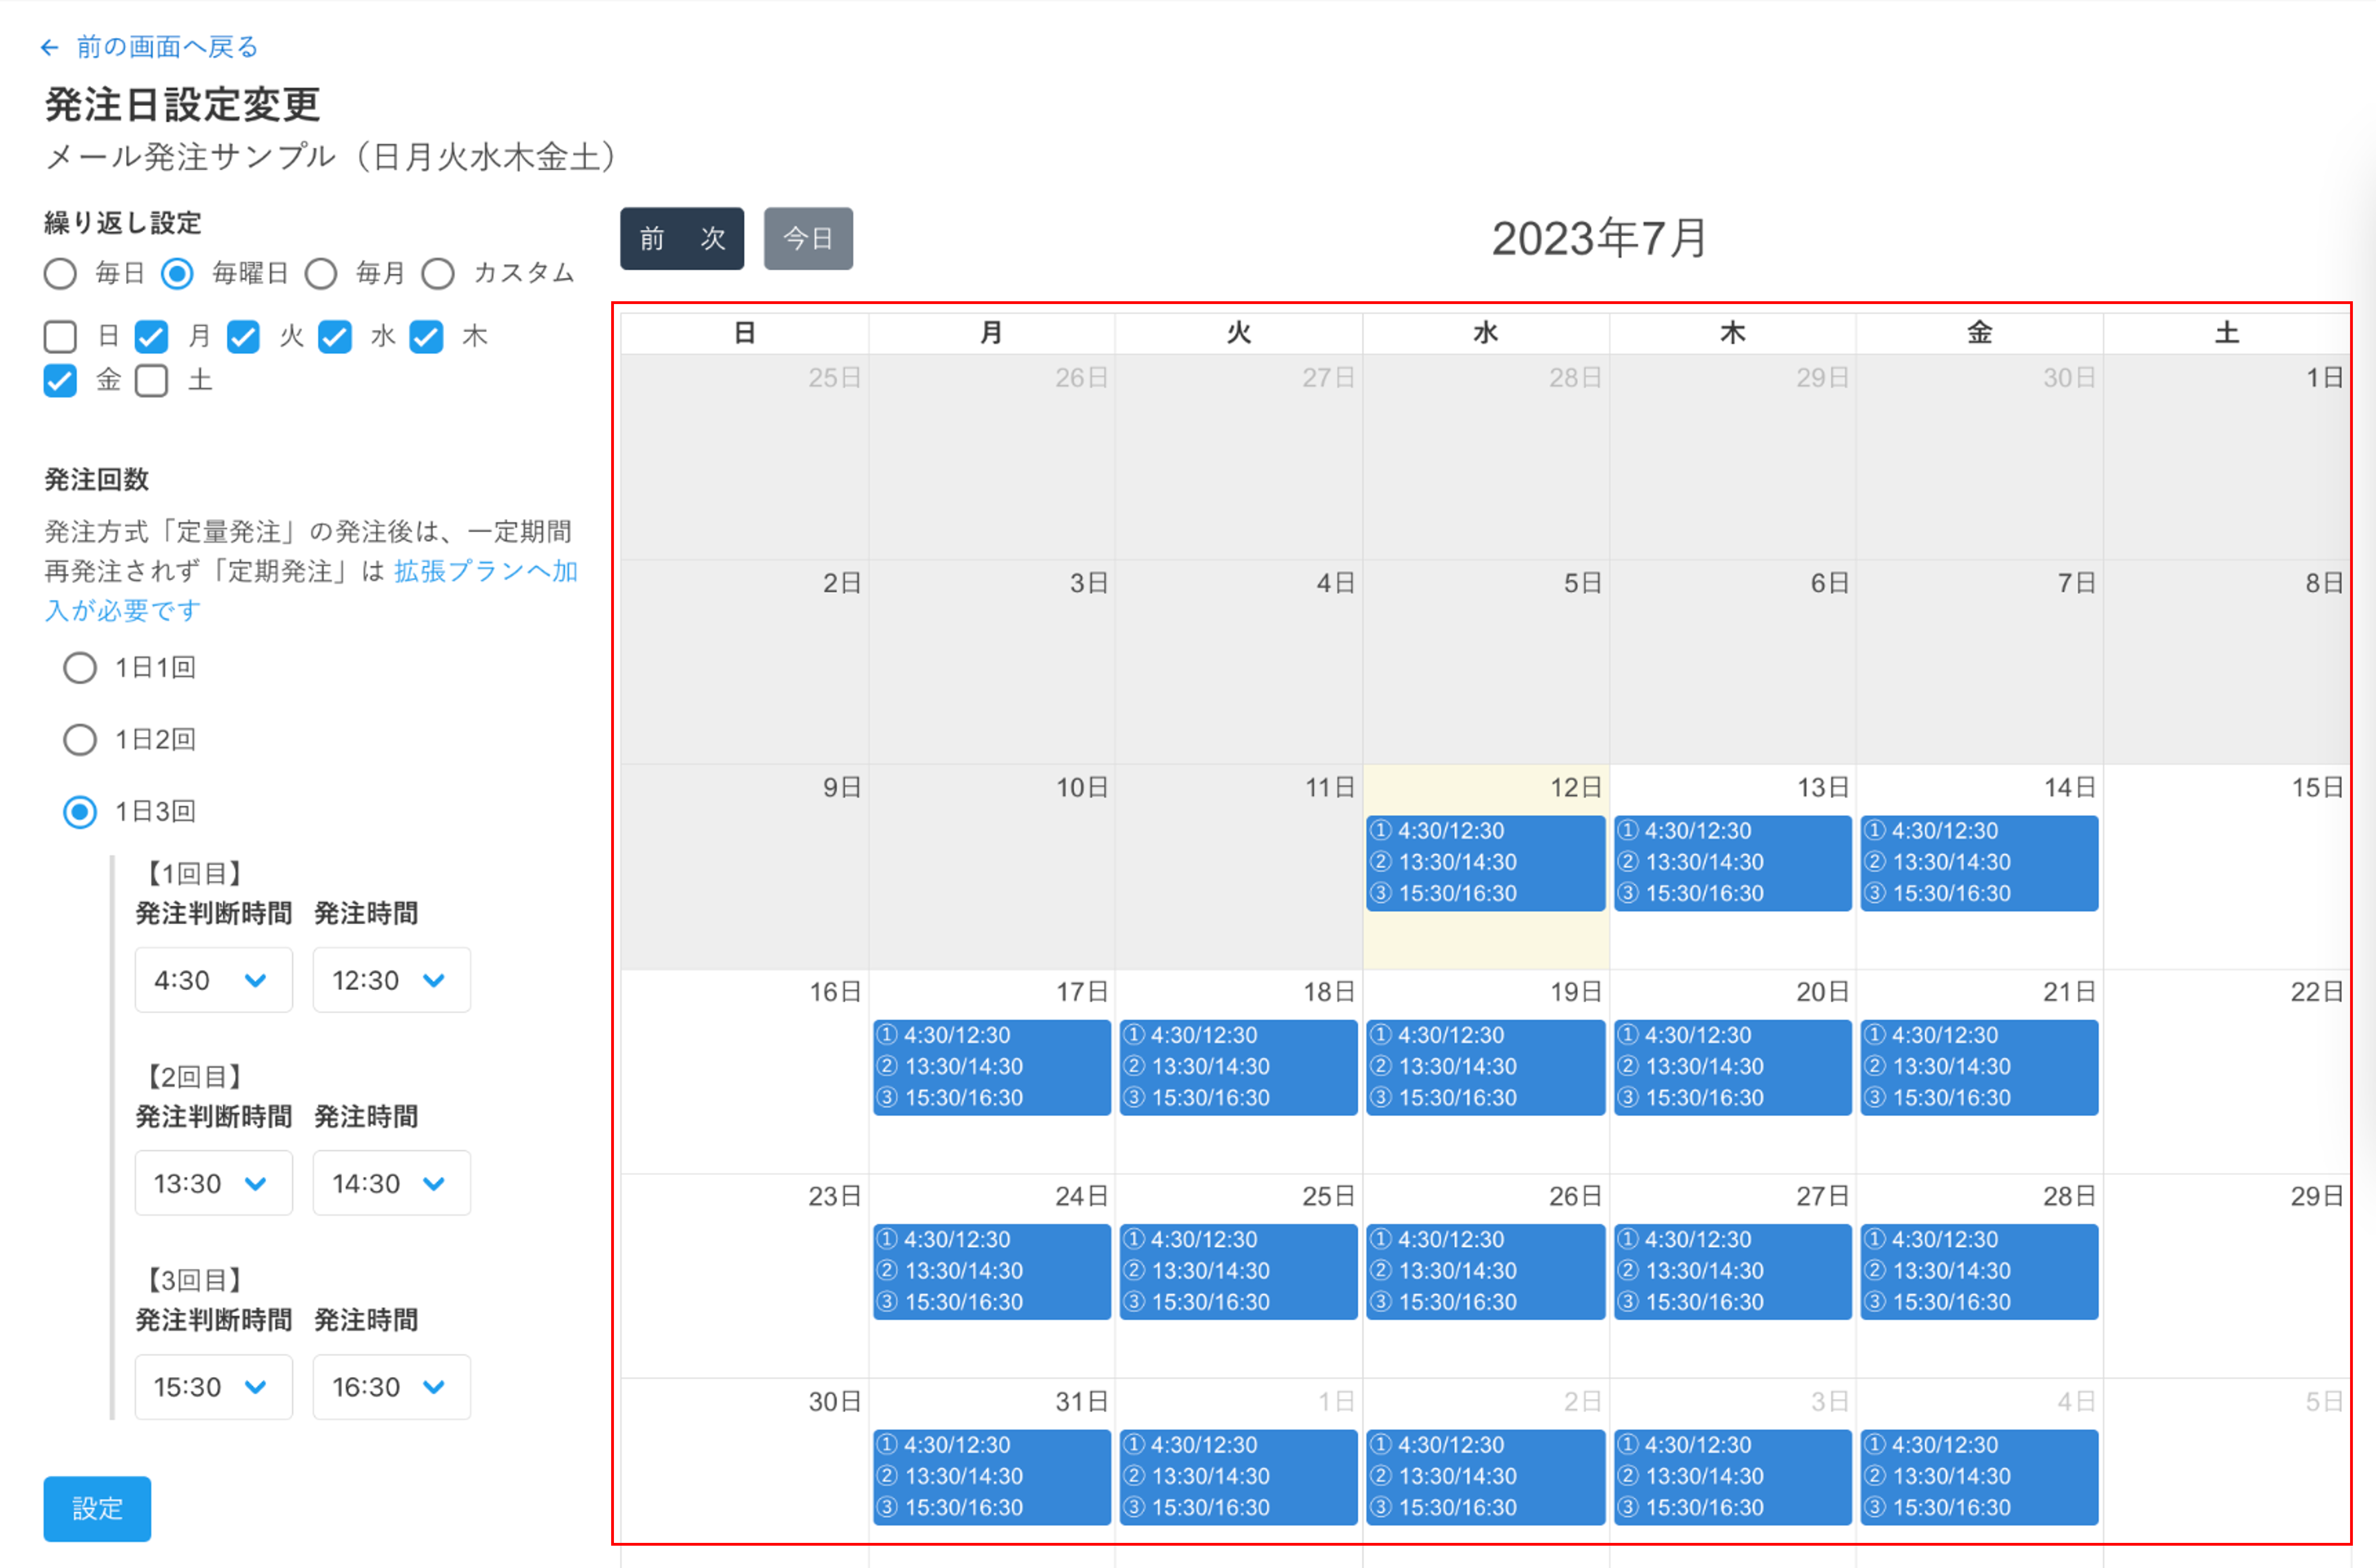The width and height of the screenshot is (2376, 1568).
Task: Click the 10日 Monday date cell
Action: pyautogui.click(x=991, y=867)
